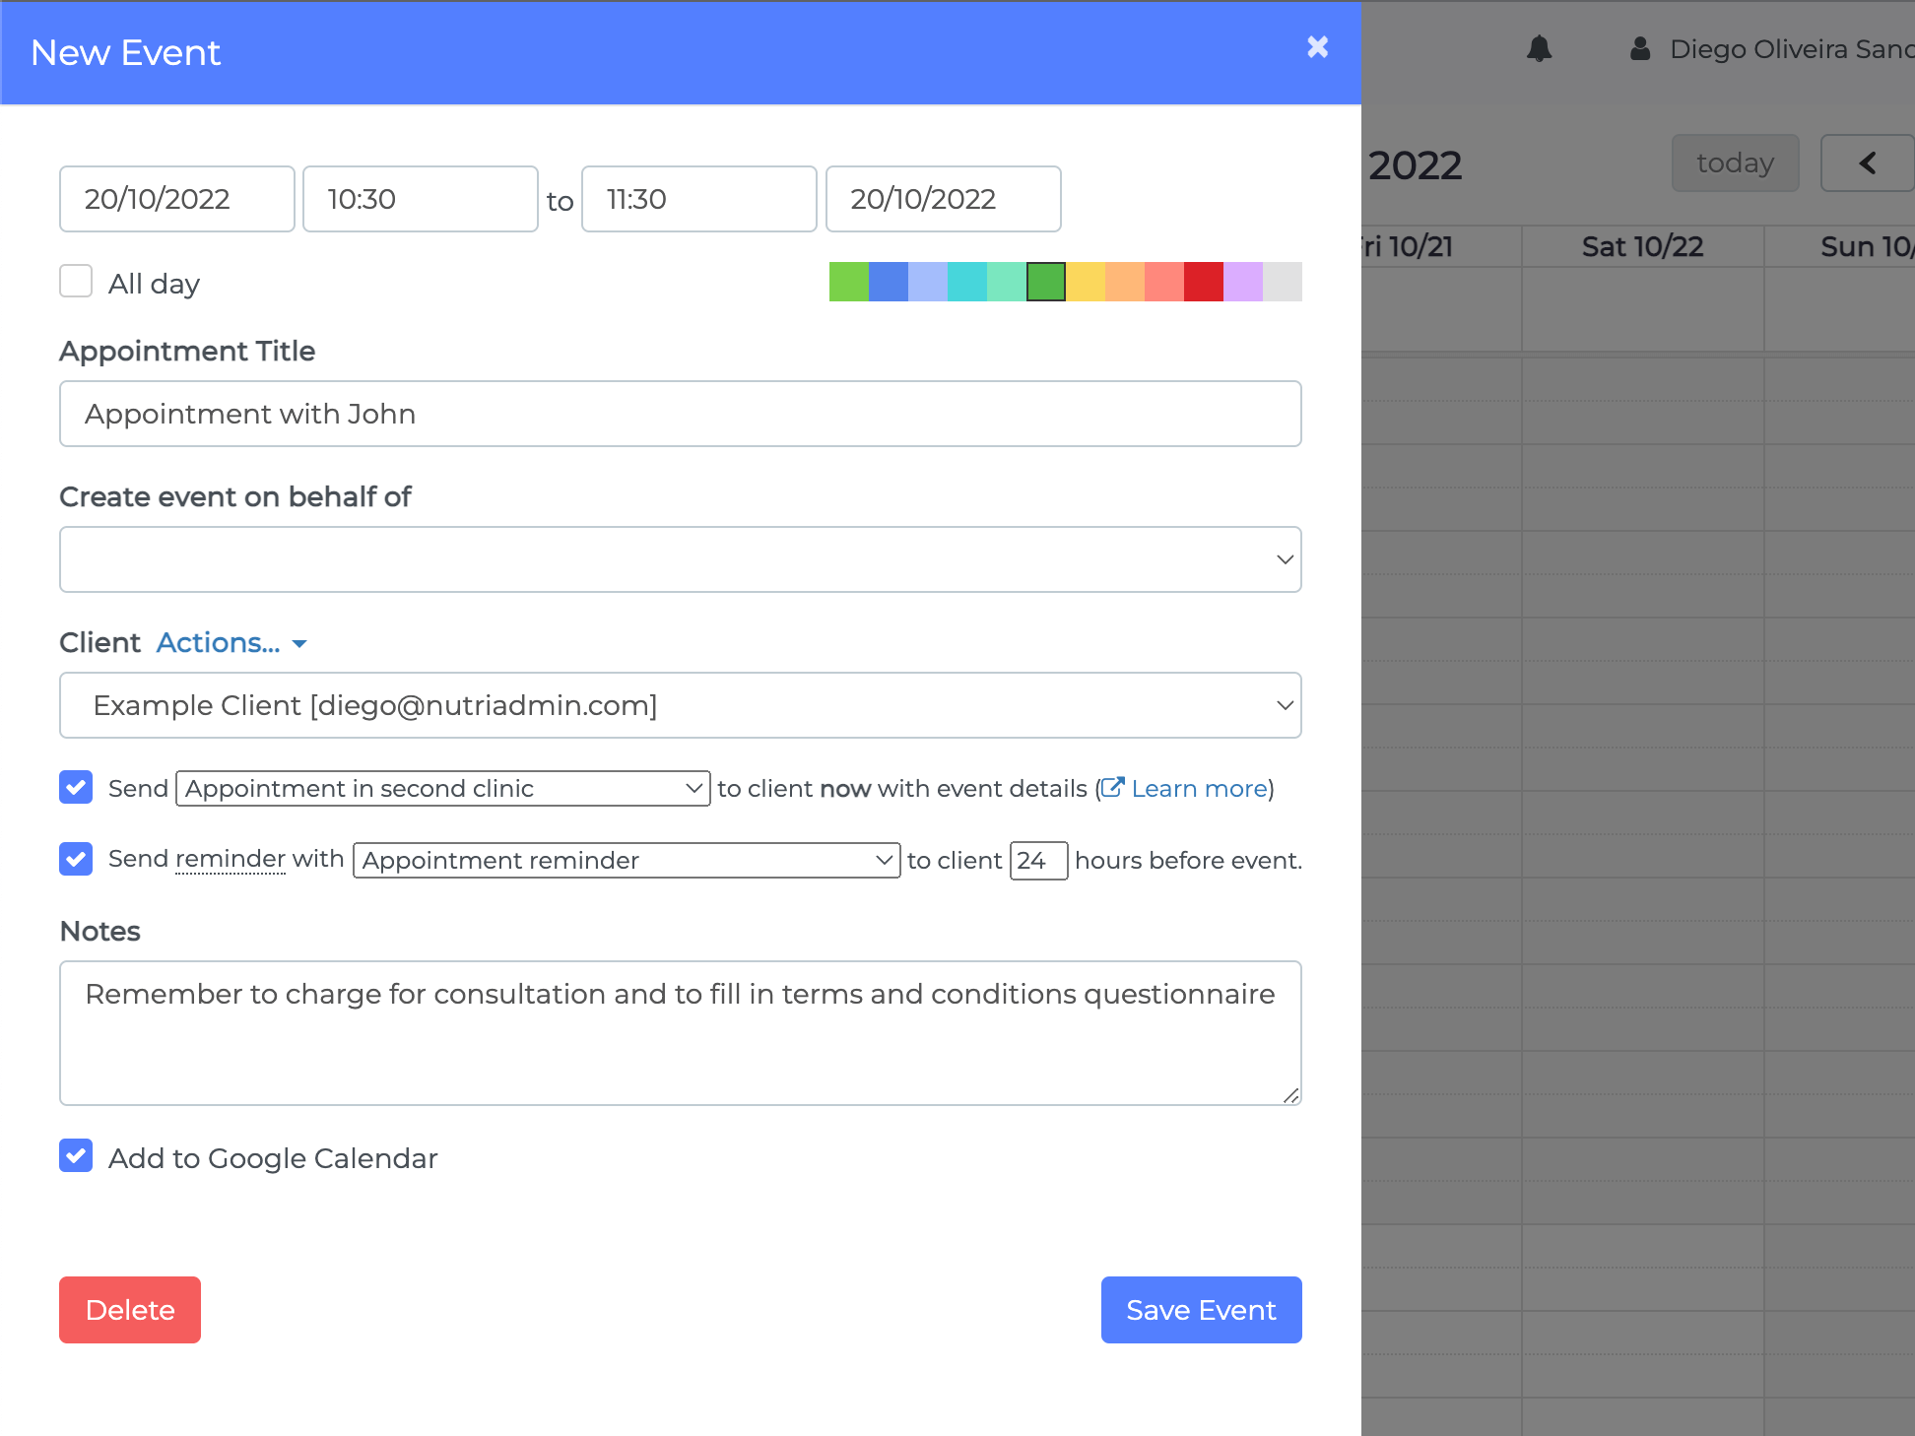Open the Example Client dropdown

680,705
